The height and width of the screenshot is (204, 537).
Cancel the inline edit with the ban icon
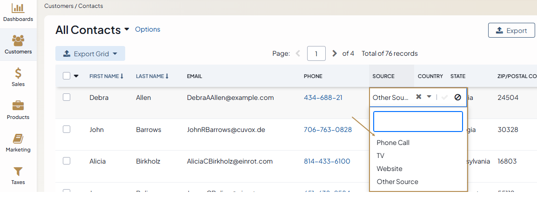457,97
